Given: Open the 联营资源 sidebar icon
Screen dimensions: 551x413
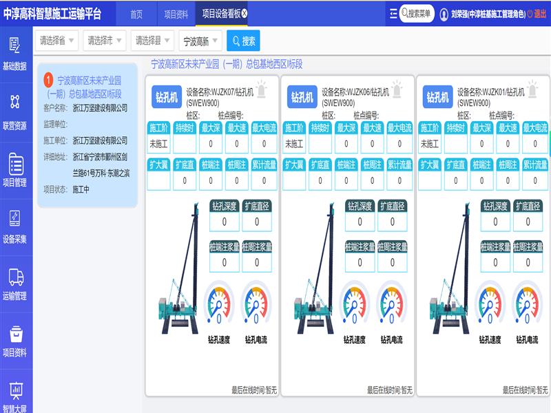Looking at the screenshot, I should pos(14,112).
